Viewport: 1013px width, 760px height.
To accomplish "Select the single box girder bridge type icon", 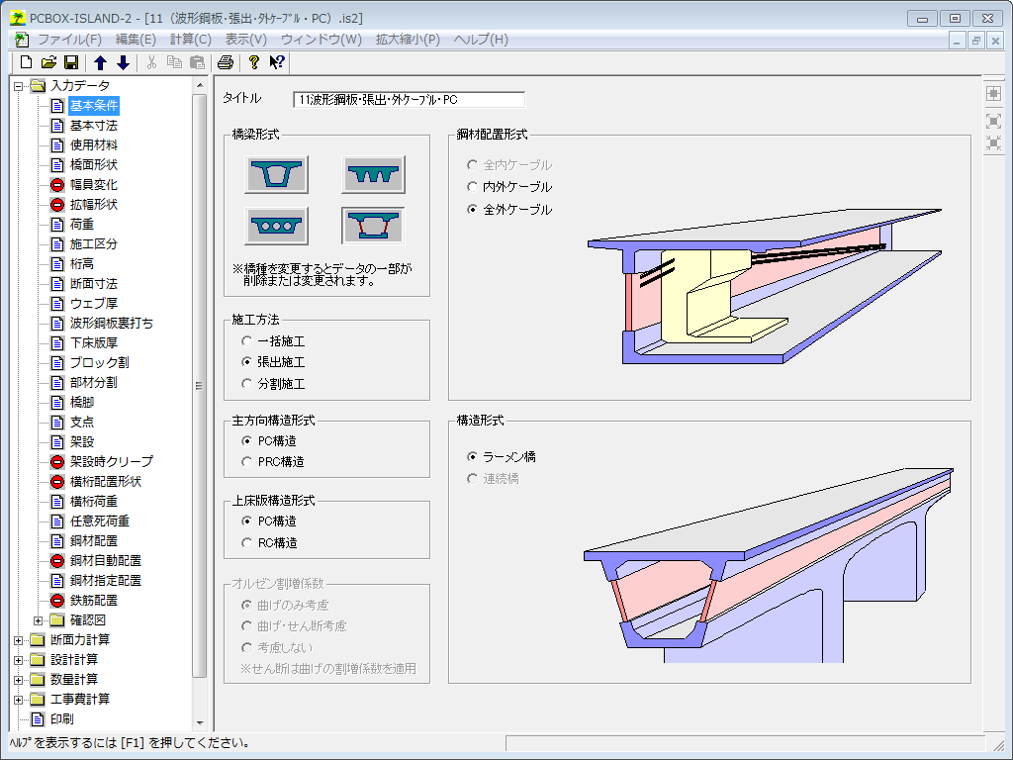I will [x=276, y=174].
